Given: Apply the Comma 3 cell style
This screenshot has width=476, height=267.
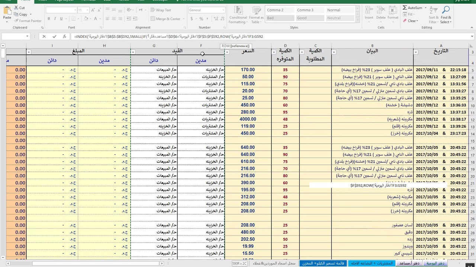Looking at the screenshot, I should click(x=309, y=10).
